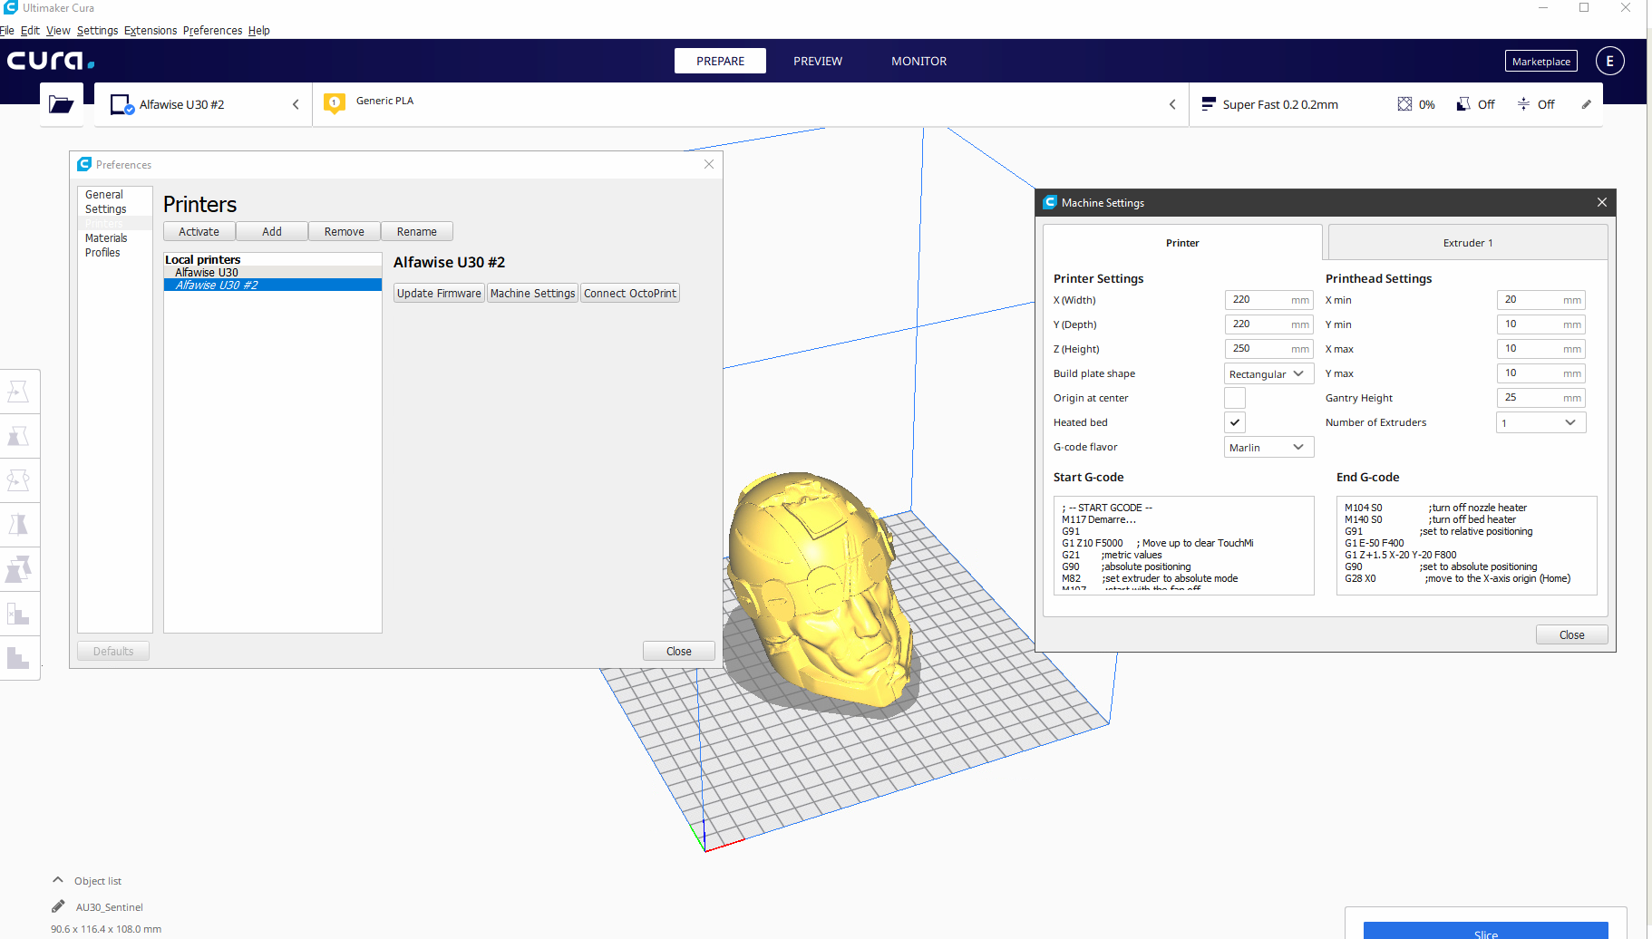Open Settings page in Preferences sidebar
Screen dimensions: 1652x939
click(x=105, y=208)
